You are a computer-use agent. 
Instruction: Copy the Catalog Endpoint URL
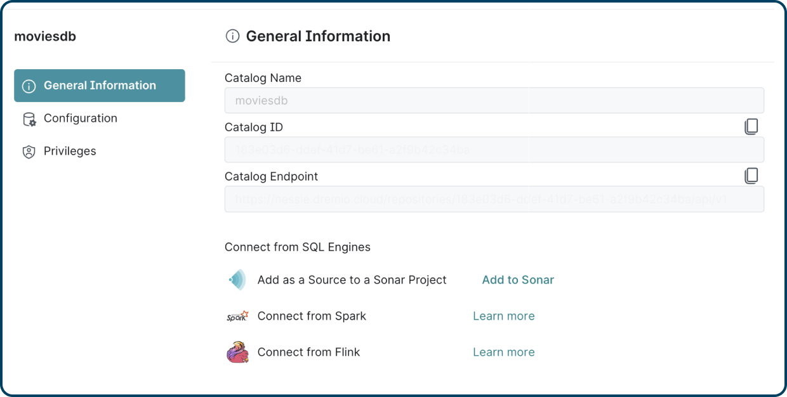[751, 176]
